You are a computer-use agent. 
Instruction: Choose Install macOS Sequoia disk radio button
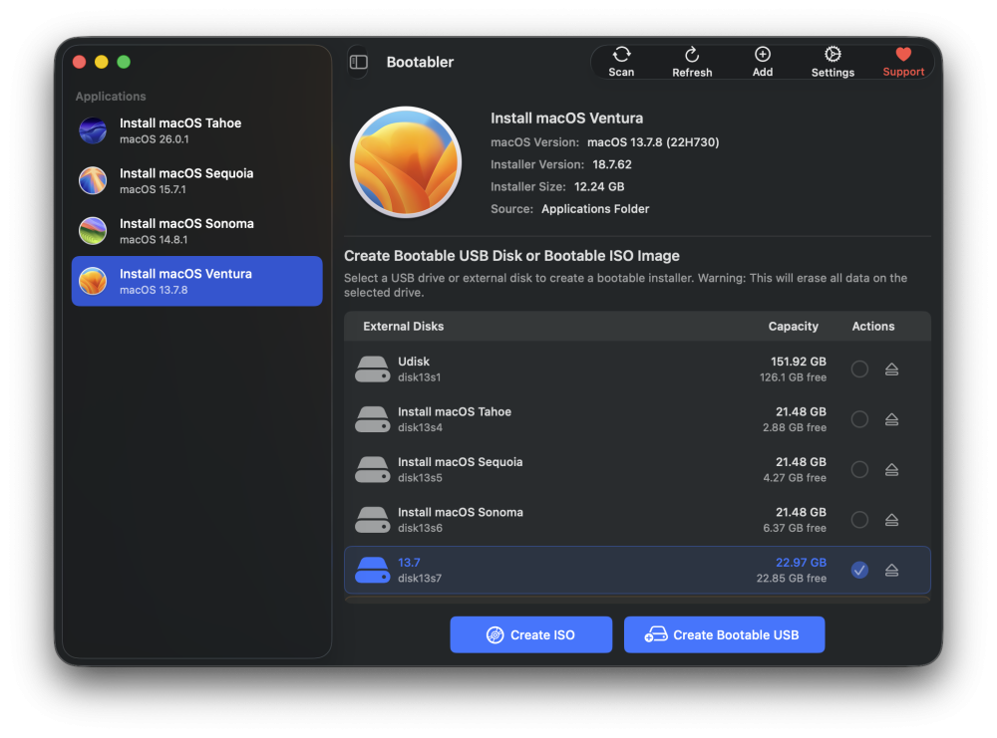[x=859, y=469]
